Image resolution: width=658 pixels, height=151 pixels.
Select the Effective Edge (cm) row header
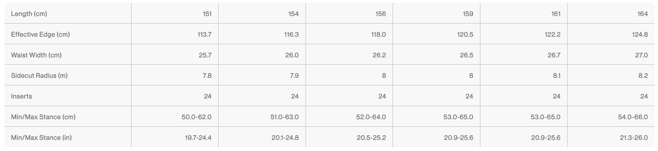pyautogui.click(x=40, y=34)
